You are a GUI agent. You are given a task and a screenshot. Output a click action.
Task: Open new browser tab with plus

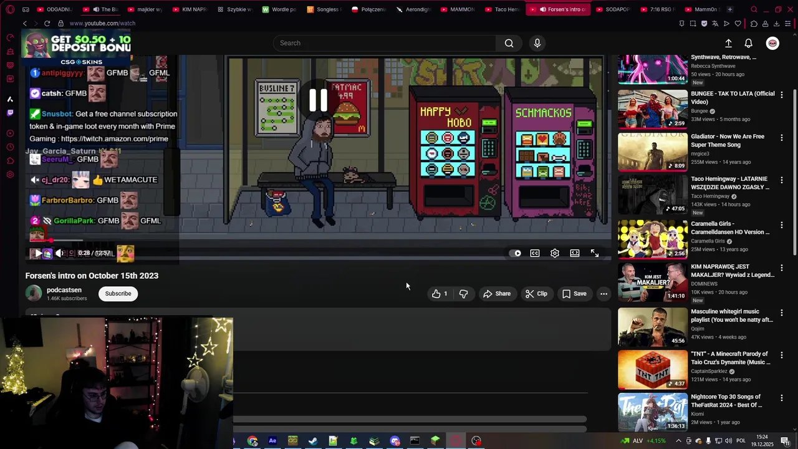pos(729,9)
